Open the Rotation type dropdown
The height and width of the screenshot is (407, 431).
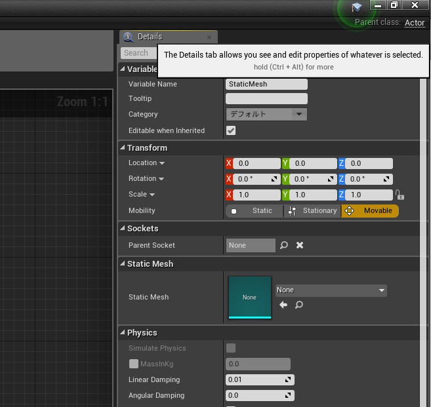click(161, 179)
